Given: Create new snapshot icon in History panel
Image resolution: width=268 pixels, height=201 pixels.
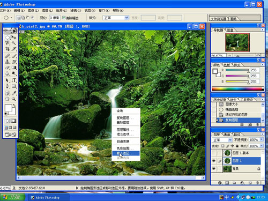Looking at the screenshot, I should pyautogui.click(x=250, y=124).
